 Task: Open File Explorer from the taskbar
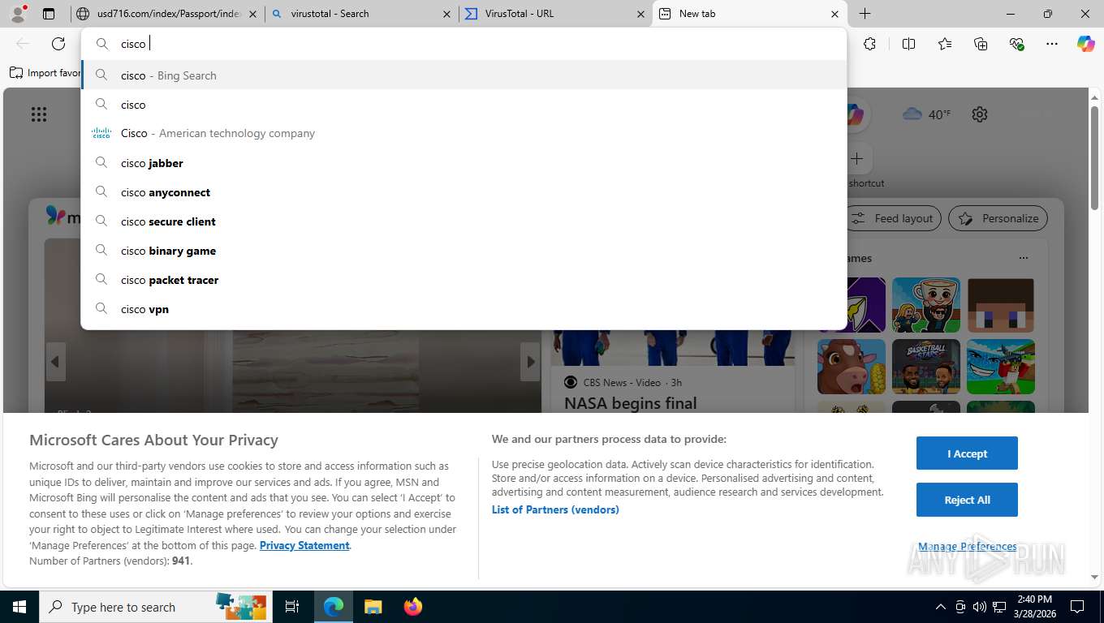(x=373, y=607)
